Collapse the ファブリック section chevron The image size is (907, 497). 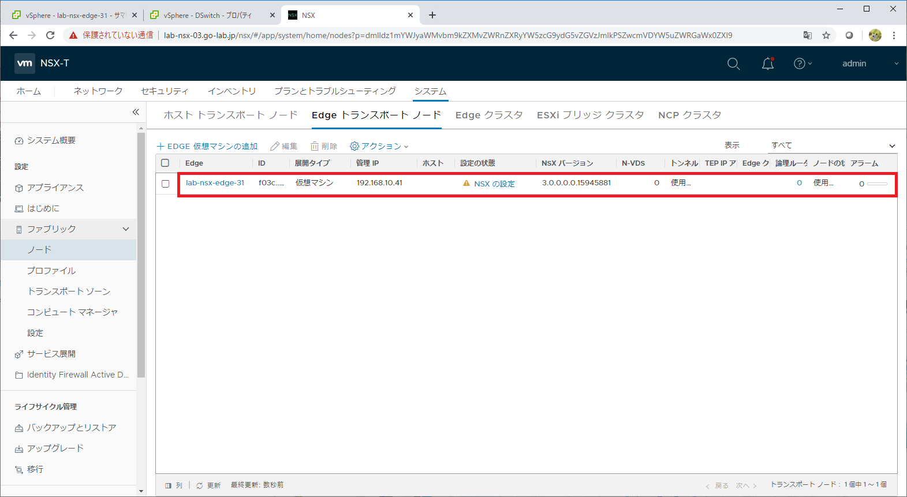point(126,229)
